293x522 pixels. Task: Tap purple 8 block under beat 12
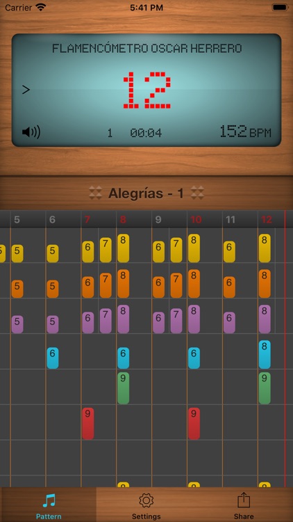coord(265,319)
